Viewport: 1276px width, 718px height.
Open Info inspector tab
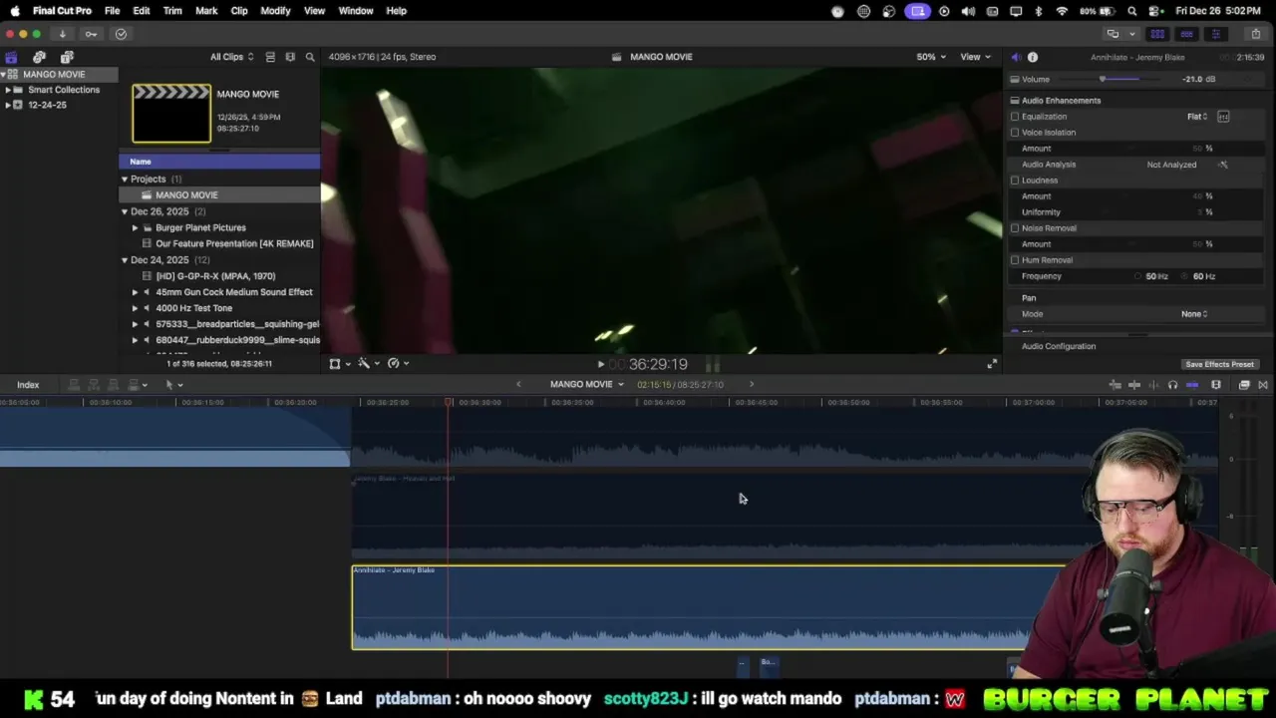click(1033, 57)
